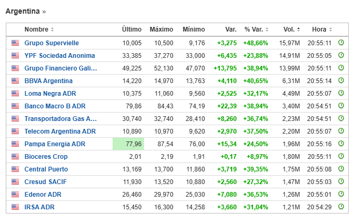Select the +13,795 variation value

coord(225,68)
